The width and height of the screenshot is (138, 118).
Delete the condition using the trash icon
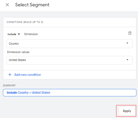[x=130, y=33]
